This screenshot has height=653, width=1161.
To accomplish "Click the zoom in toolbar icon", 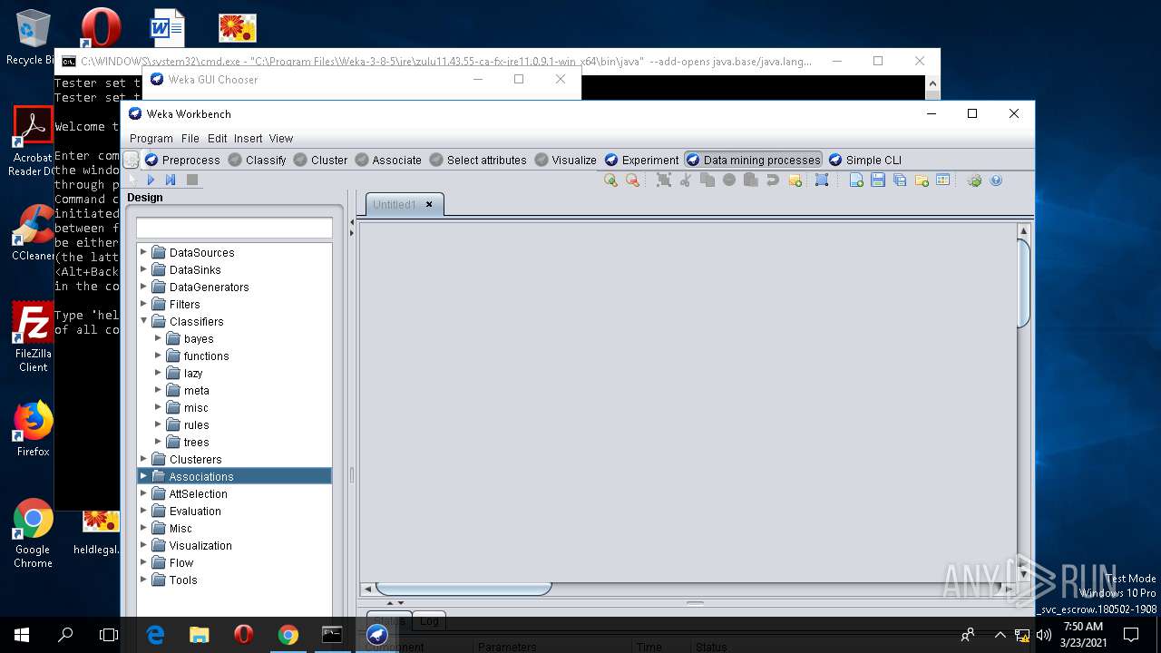I will tap(610, 180).
